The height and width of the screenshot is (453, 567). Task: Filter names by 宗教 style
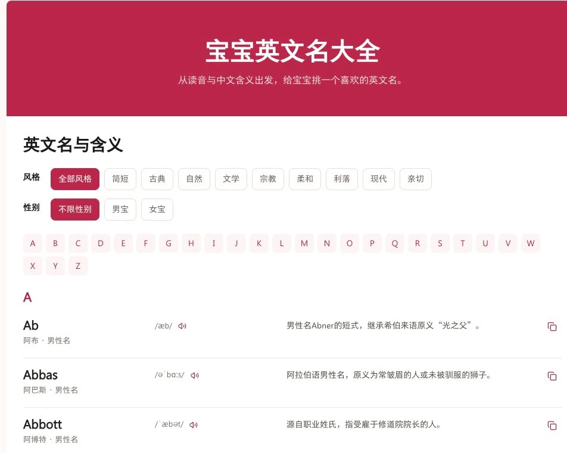tap(268, 179)
